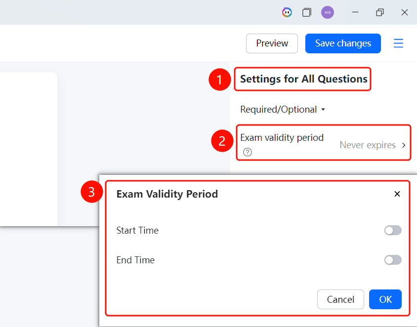Image resolution: width=417 pixels, height=327 pixels.
Task: Open the hamburger menu icon
Action: pos(398,43)
